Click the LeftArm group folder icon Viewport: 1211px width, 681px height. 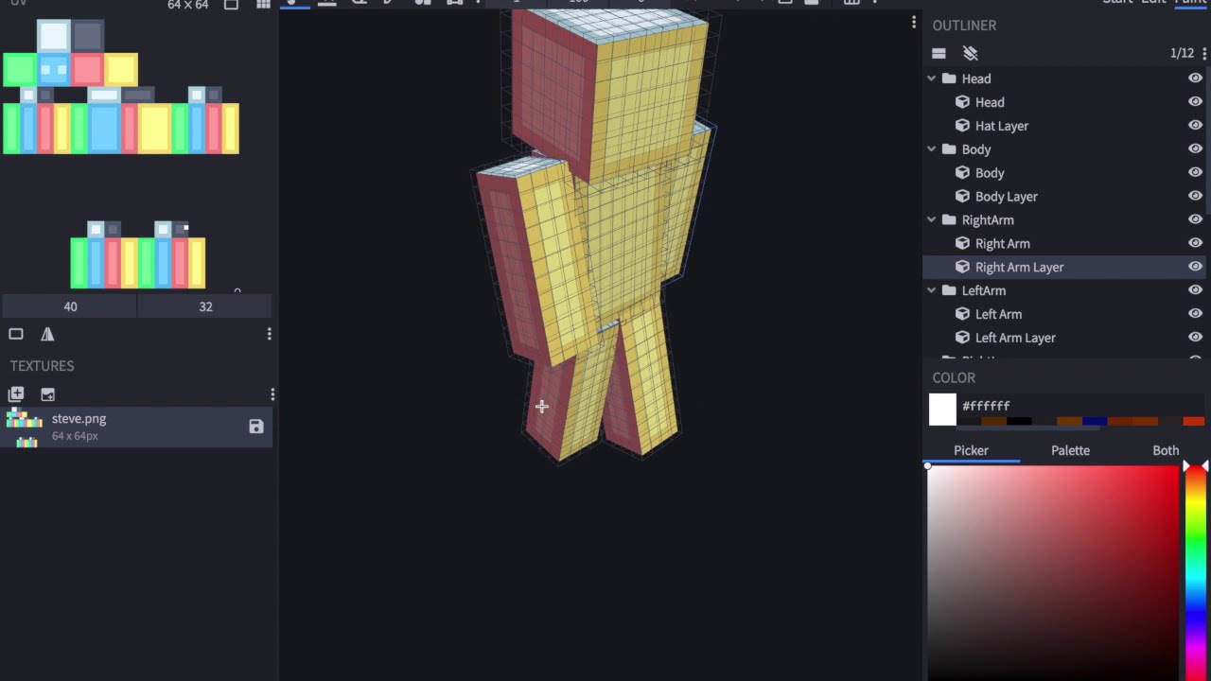[949, 290]
